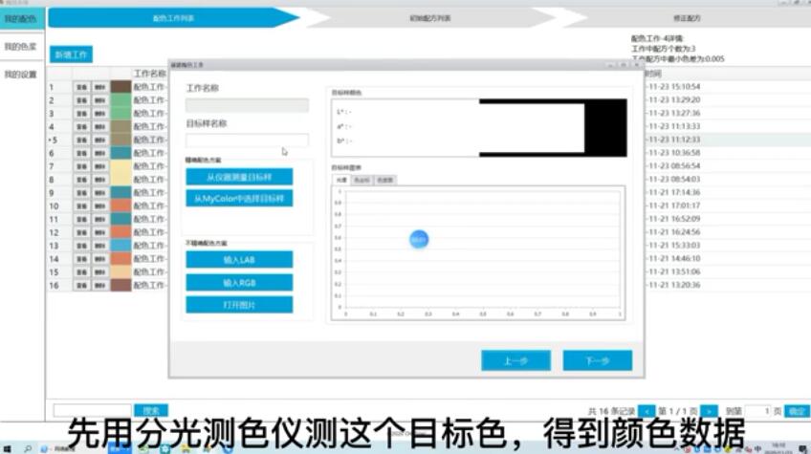Click the orange swatch in row 10
Screen dimensions: 811x454
click(121, 205)
